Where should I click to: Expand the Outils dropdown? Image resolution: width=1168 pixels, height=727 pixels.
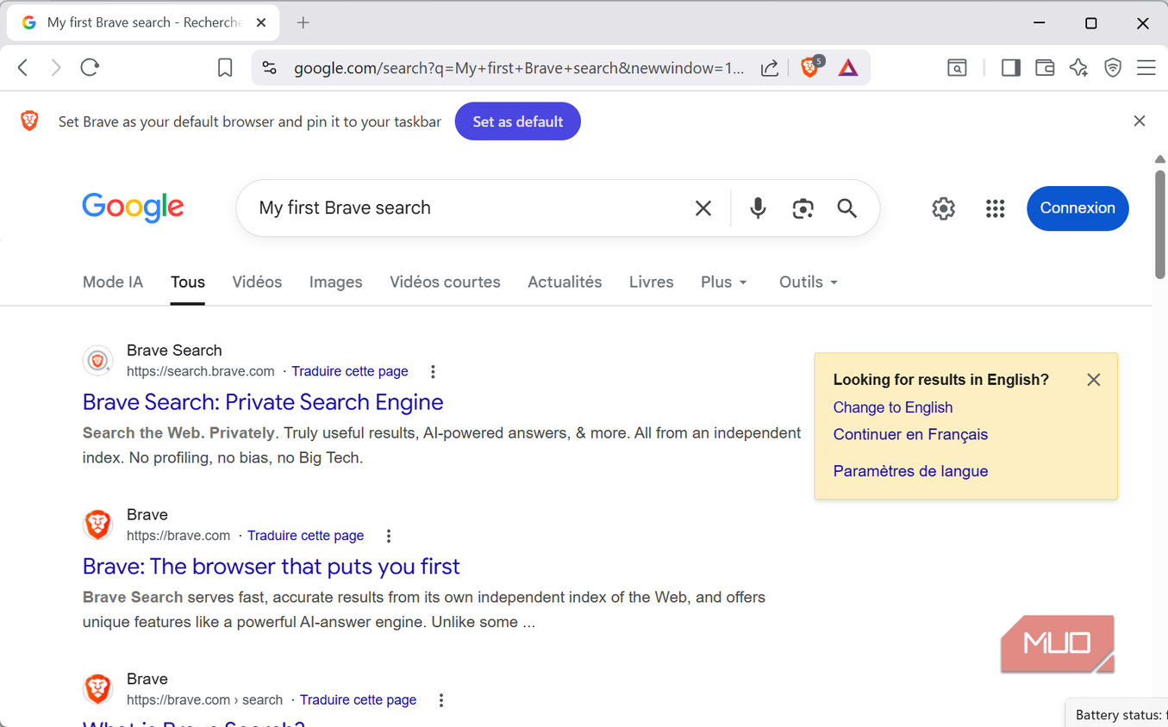click(x=809, y=282)
